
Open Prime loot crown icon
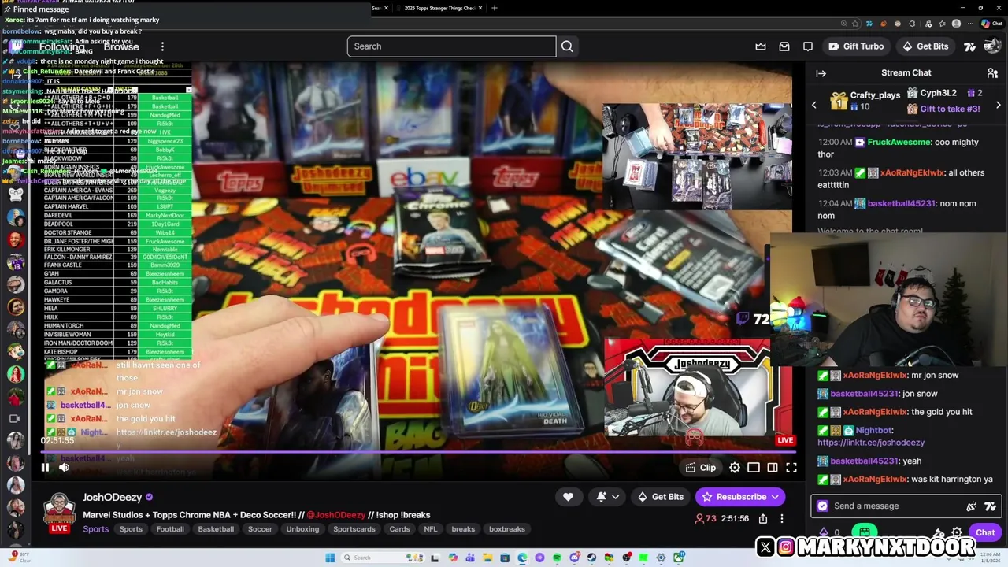pyautogui.click(x=761, y=46)
